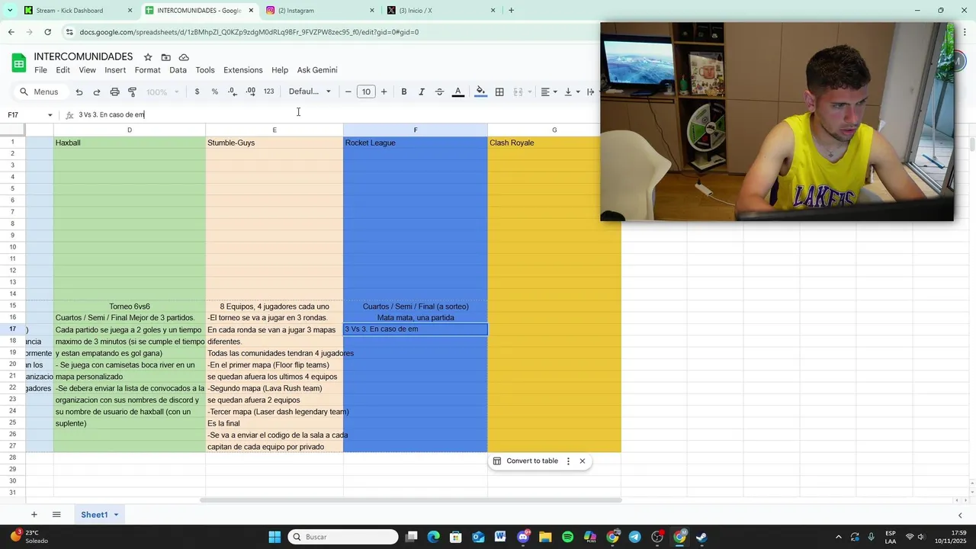Image resolution: width=976 pixels, height=549 pixels.
Task: Click the Menus search box
Action: (x=40, y=91)
